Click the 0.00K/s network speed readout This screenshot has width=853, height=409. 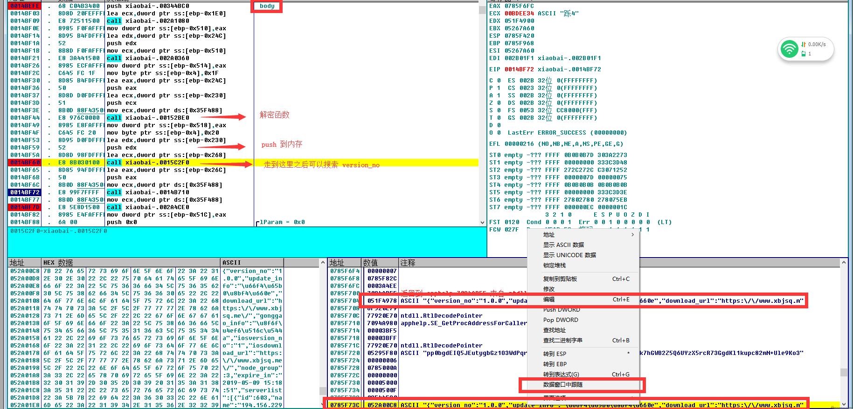point(817,45)
